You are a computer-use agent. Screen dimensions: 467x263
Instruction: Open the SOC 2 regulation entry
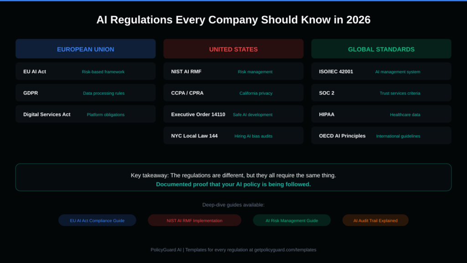click(381, 93)
